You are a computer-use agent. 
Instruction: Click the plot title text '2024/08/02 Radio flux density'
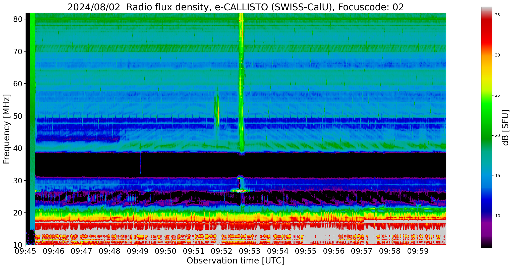139,7
